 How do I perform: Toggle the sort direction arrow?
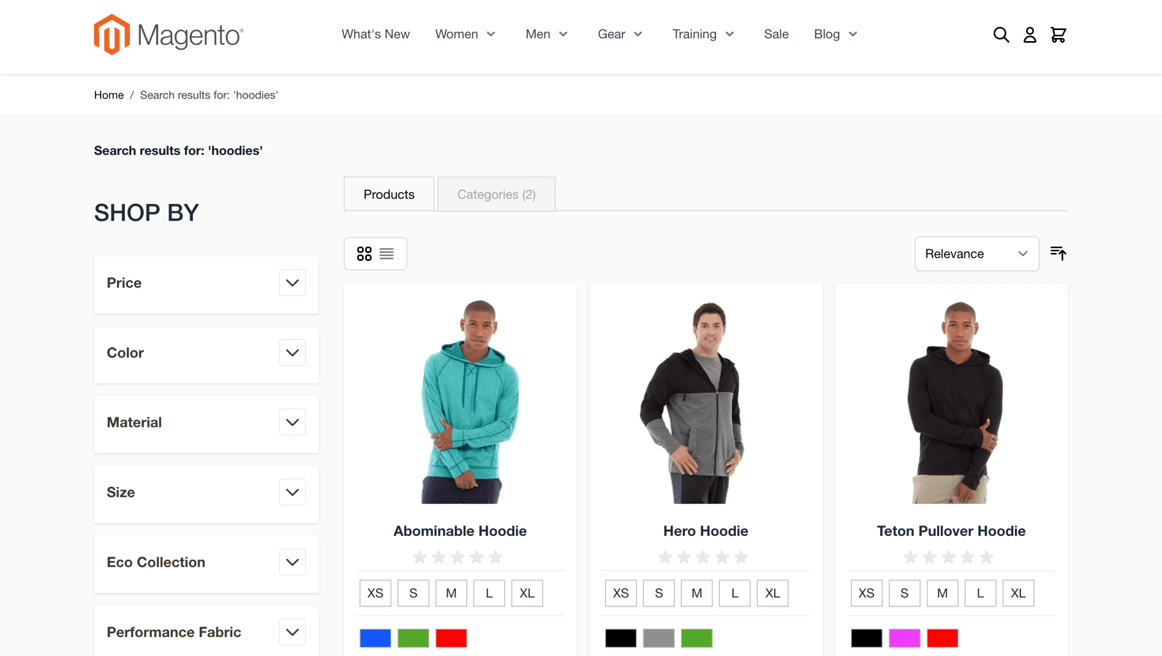[x=1058, y=253]
